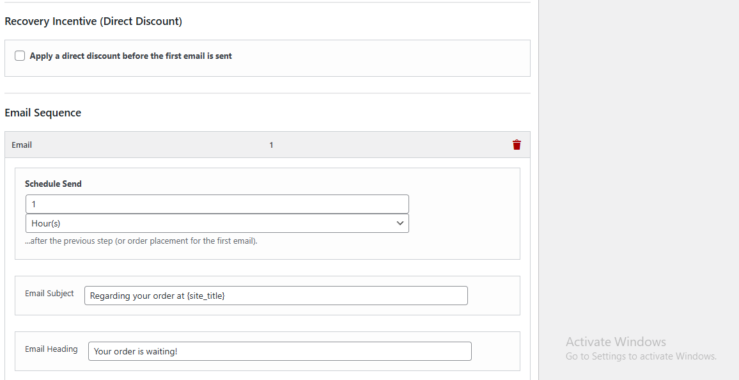Click the chevron arrow on the Hour(s) select
Image resolution: width=739 pixels, height=380 pixels.
pyautogui.click(x=400, y=223)
